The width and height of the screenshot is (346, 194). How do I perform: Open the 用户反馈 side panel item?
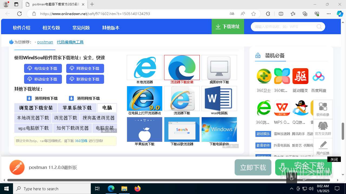pyautogui.click(x=323, y=147)
